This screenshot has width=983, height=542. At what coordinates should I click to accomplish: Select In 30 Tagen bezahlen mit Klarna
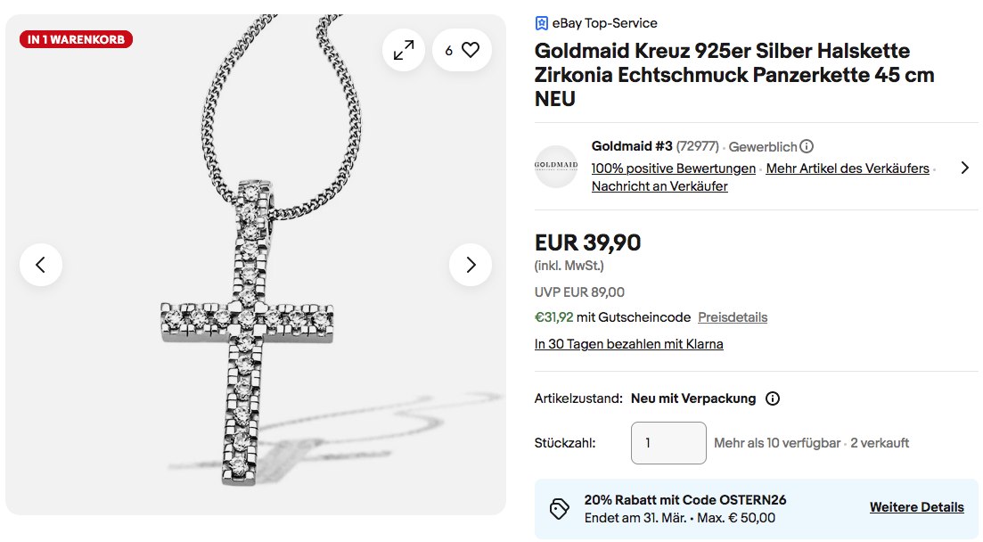click(x=628, y=344)
